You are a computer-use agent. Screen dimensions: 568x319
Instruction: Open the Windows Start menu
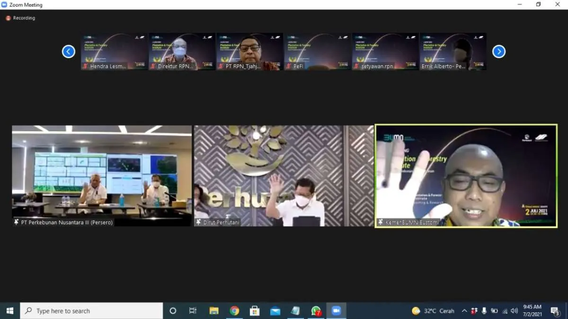coord(9,310)
